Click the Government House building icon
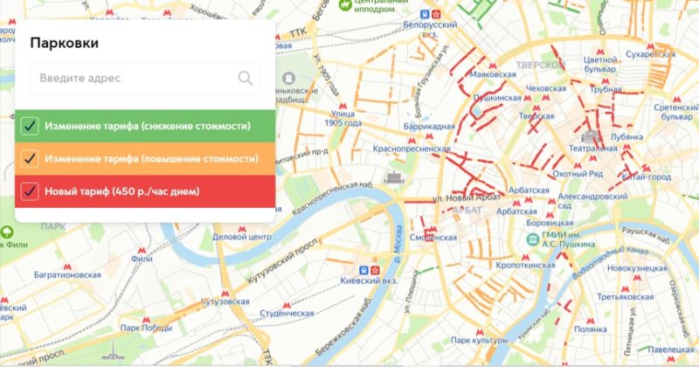This screenshot has height=367, width=699. click(x=394, y=177)
